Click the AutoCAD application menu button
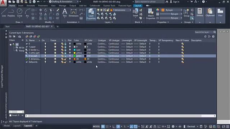 click(x=3, y=3)
